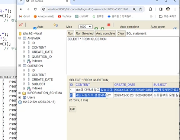Go back with Chrome back arrow
This screenshot has width=180, height=140.
click(21, 9)
